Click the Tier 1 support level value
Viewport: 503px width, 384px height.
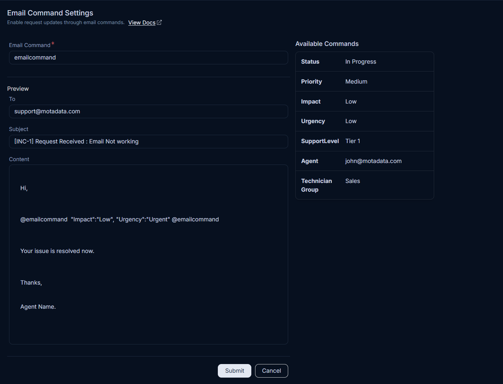[x=353, y=141]
